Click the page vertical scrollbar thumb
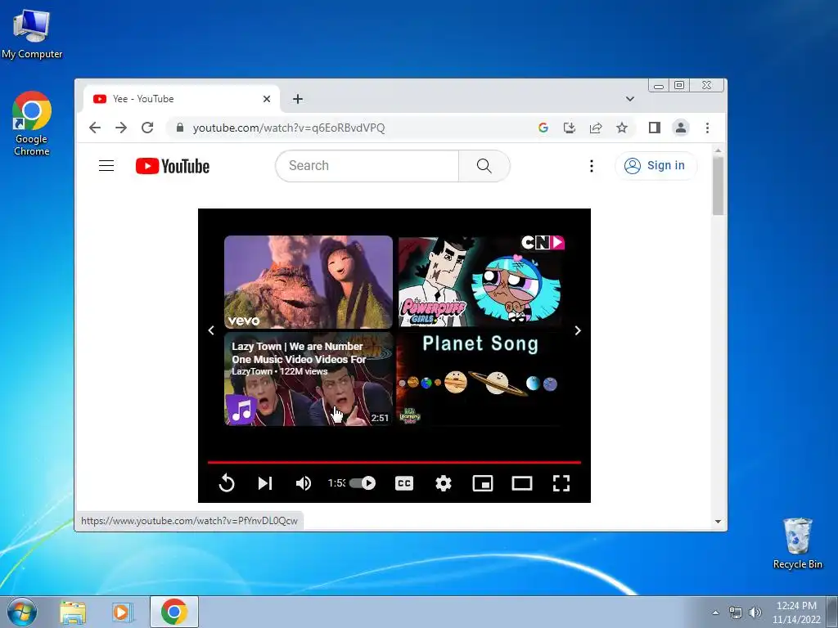 coord(718,186)
